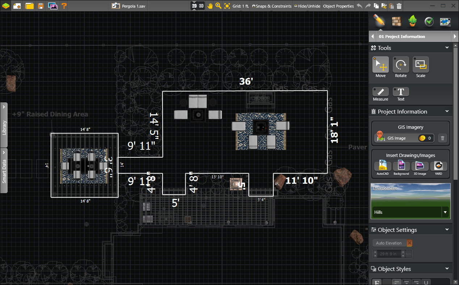Advance to the next stage after Project Information
The image size is (459, 285).
tap(455, 36)
